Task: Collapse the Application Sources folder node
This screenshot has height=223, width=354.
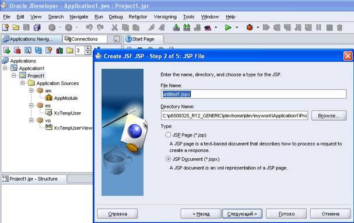Action: click(23, 83)
